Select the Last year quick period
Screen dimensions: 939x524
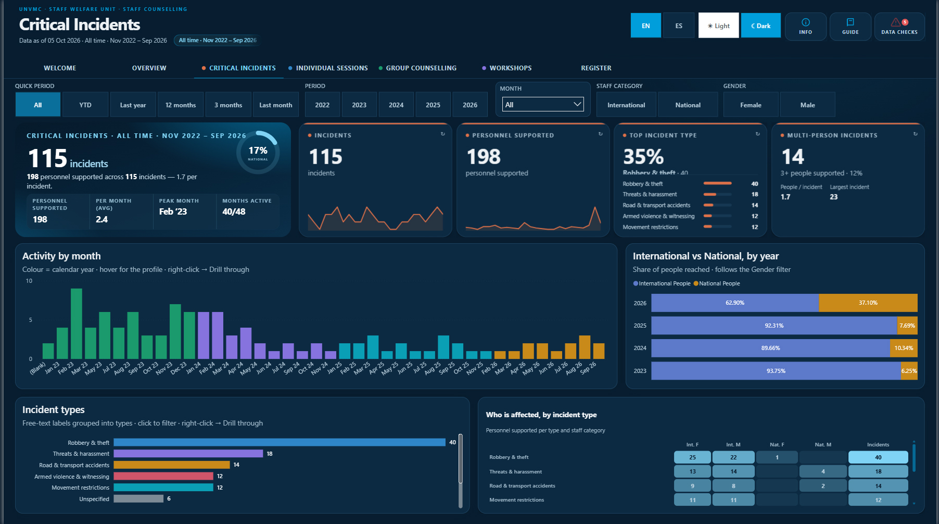tap(133, 105)
